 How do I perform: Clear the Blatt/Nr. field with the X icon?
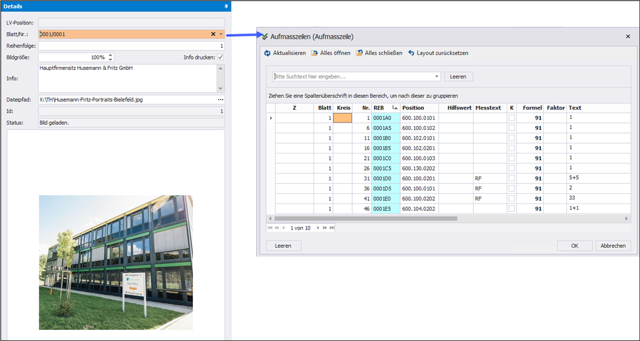(213, 35)
